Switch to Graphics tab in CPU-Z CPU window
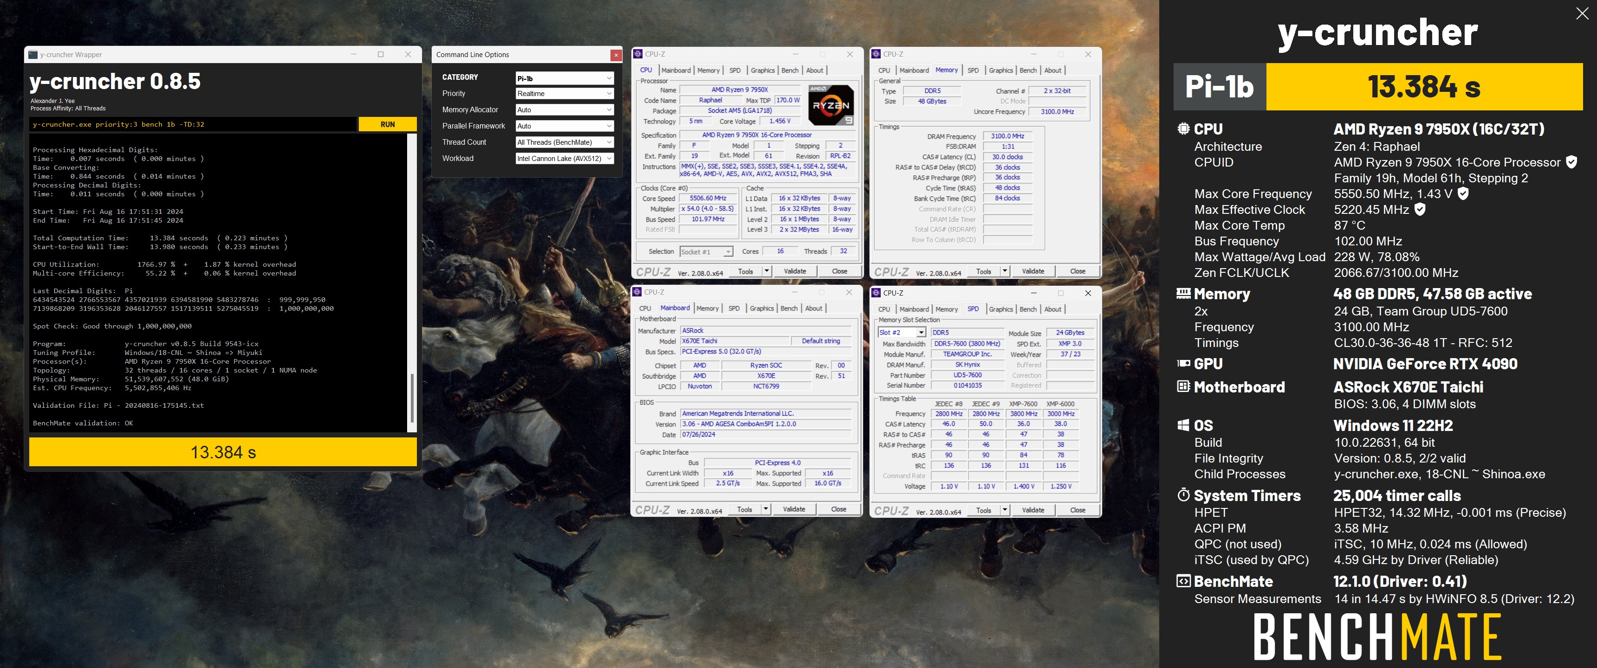The image size is (1597, 668). (763, 71)
